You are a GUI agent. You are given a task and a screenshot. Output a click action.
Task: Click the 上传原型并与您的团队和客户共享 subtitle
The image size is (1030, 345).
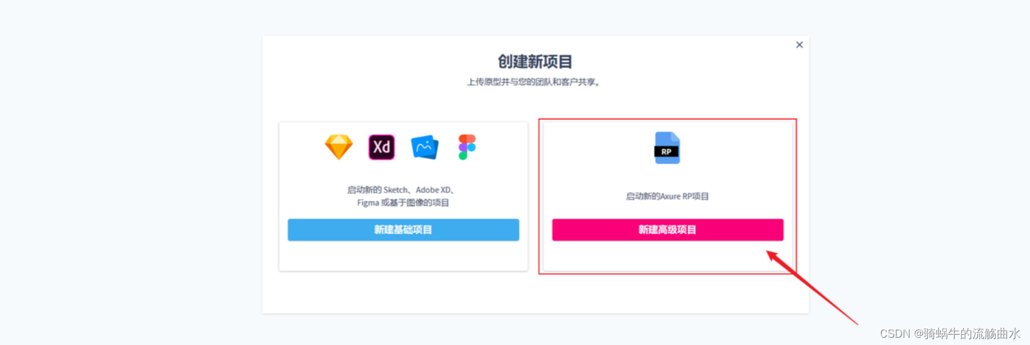click(x=534, y=82)
